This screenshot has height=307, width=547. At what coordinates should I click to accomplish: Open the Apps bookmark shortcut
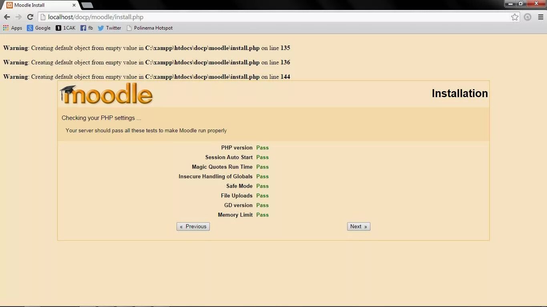click(12, 28)
